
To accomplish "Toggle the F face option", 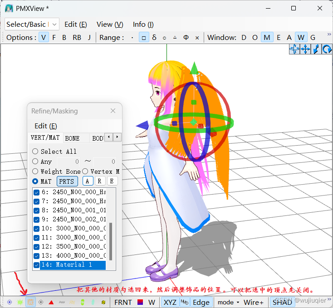I will coord(54,37).
